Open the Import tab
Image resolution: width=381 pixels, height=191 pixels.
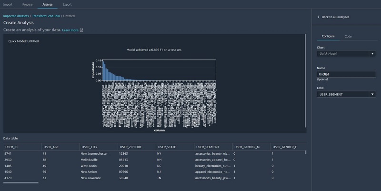tap(8, 4)
